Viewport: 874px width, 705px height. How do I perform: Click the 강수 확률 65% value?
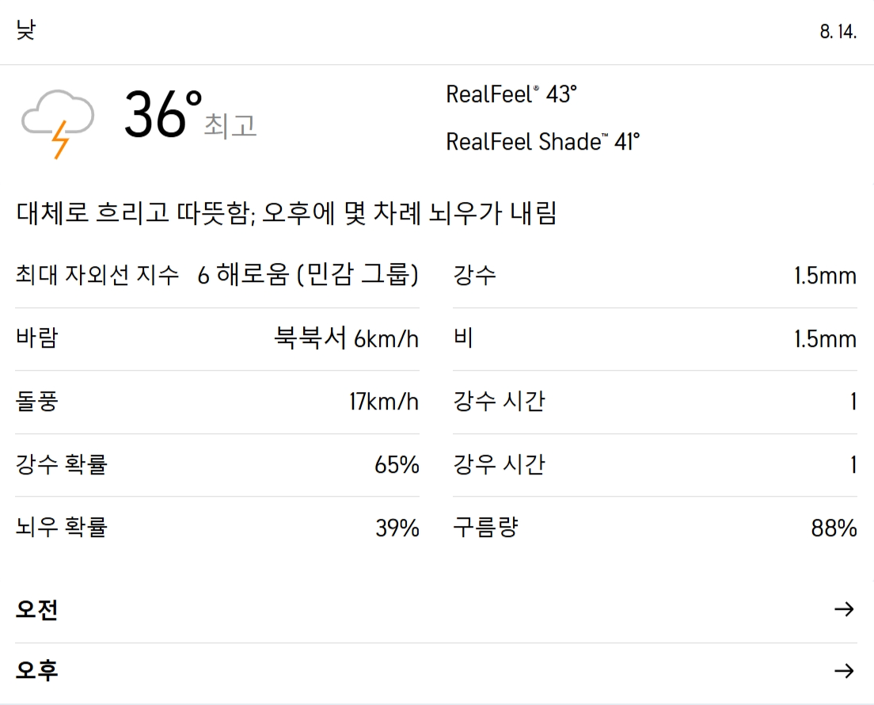point(397,465)
